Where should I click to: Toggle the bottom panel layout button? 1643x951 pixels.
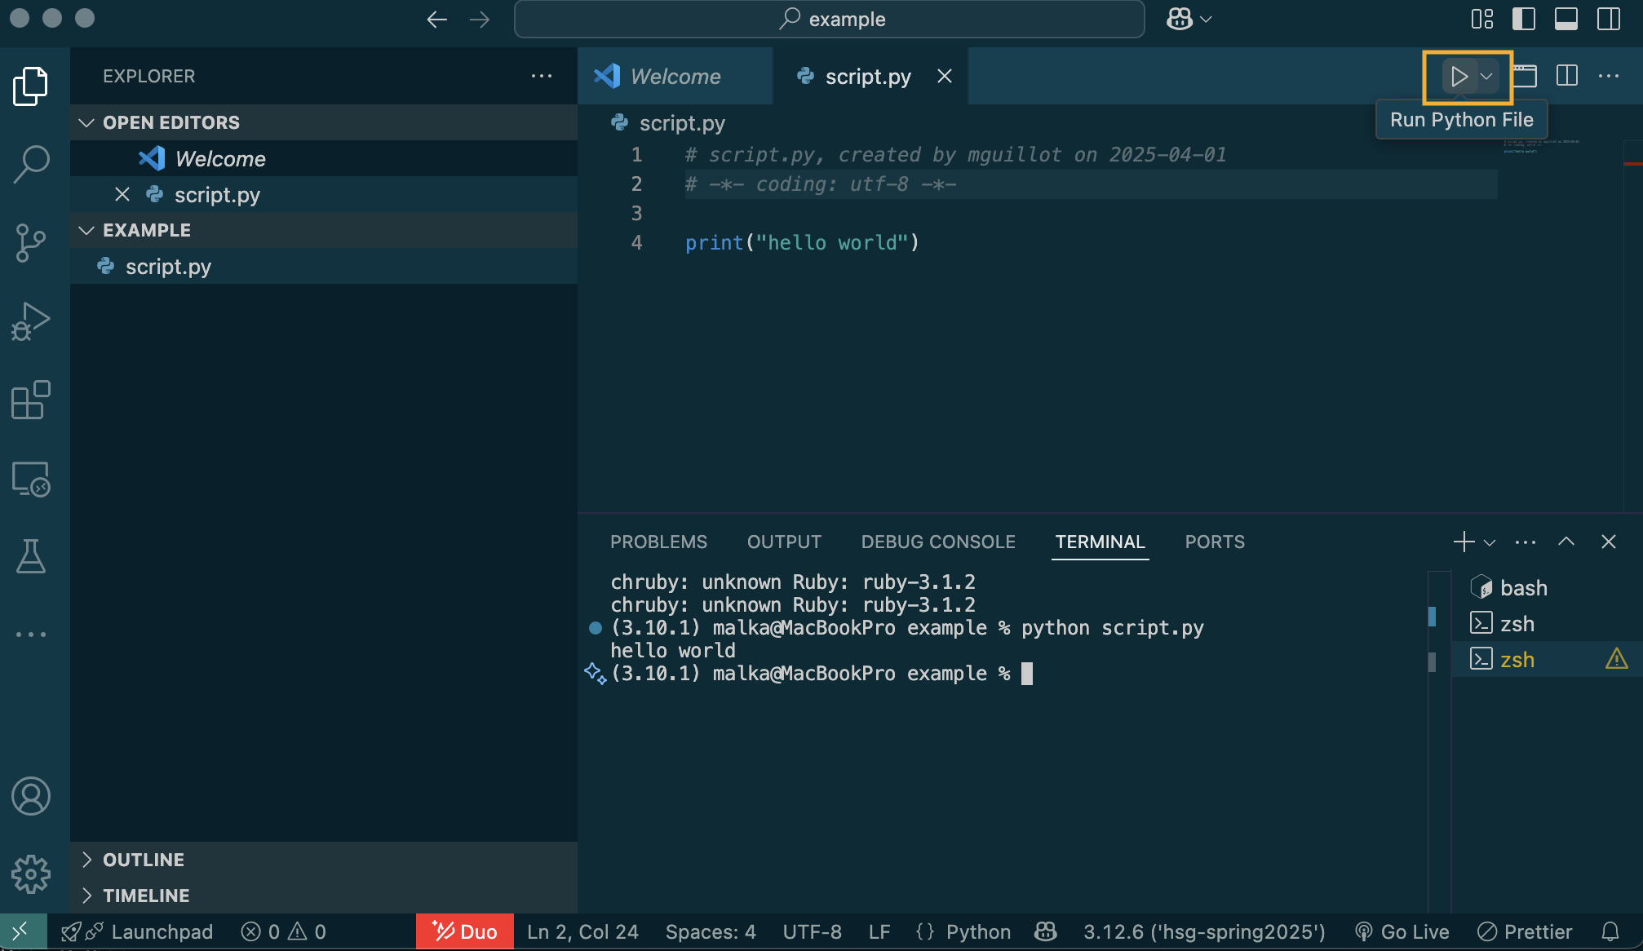pyautogui.click(x=1565, y=19)
